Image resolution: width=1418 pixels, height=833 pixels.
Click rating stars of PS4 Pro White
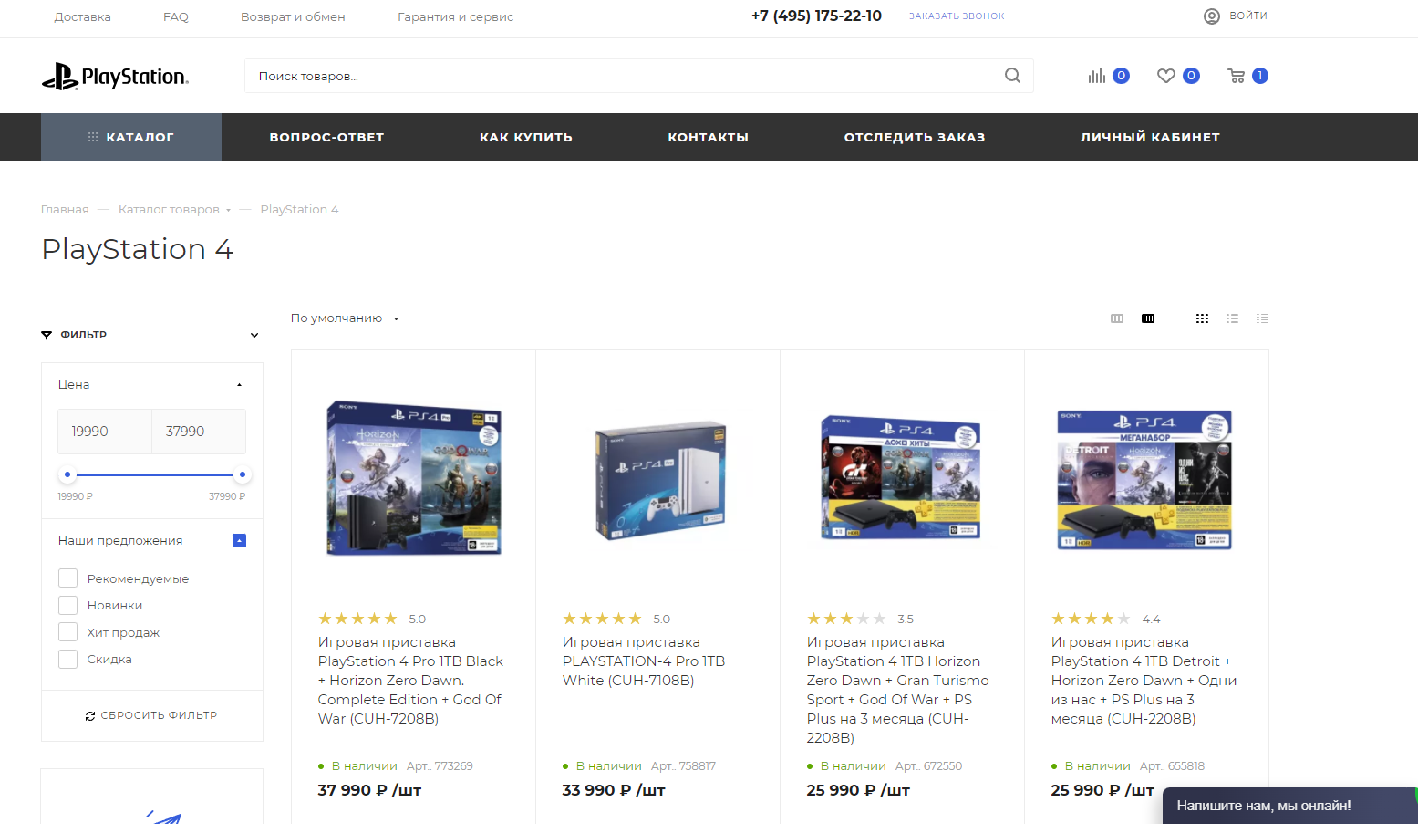pos(602,619)
